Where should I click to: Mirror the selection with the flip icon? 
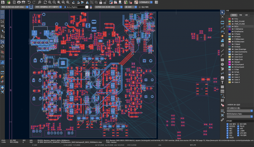[87, 2]
